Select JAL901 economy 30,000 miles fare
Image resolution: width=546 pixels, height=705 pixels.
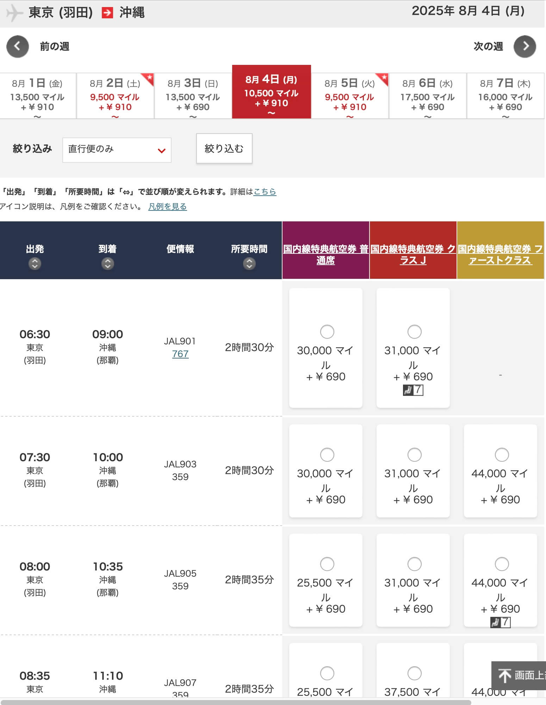327,331
